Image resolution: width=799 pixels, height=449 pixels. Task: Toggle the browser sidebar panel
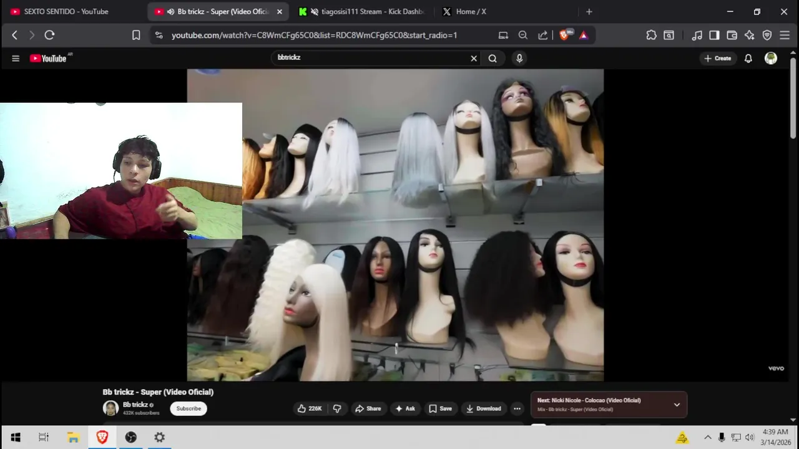pos(714,36)
